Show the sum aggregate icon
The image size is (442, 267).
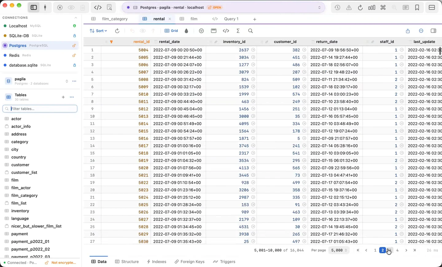tap(238, 31)
